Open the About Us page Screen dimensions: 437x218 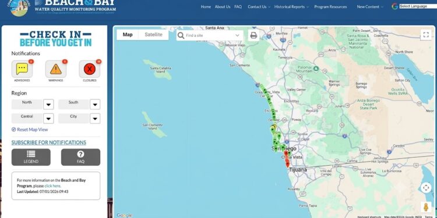(223, 6)
